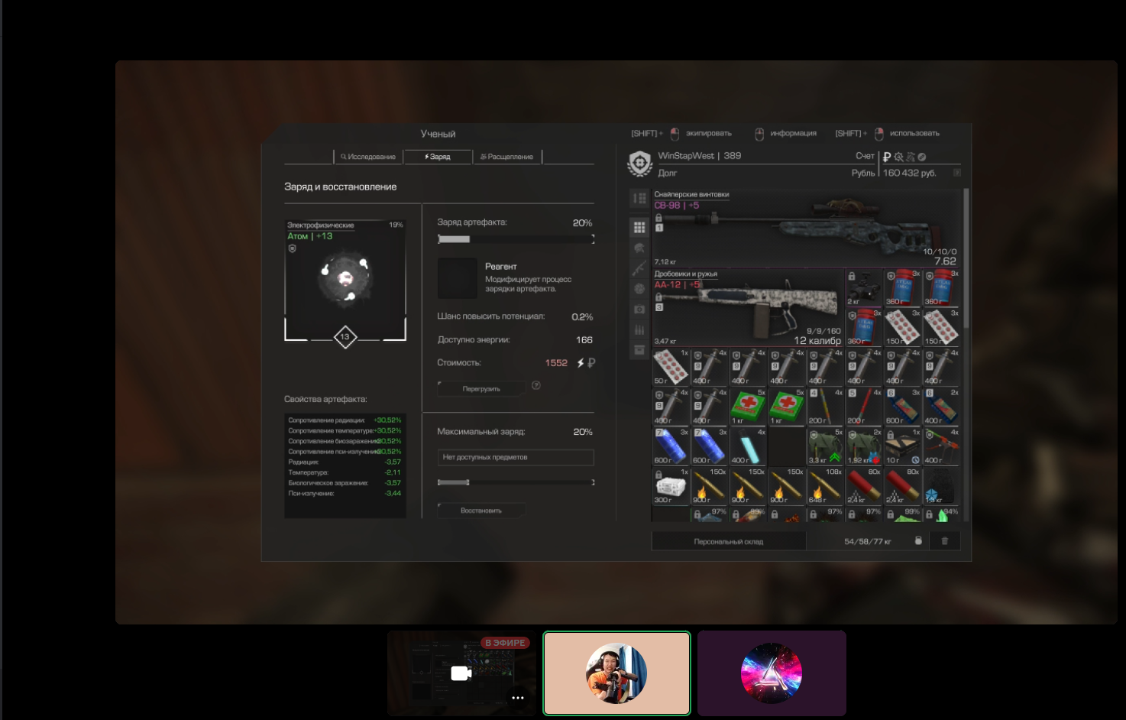Select the orange tool 400 г 4x item
The image size is (1126, 720).
[941, 446]
